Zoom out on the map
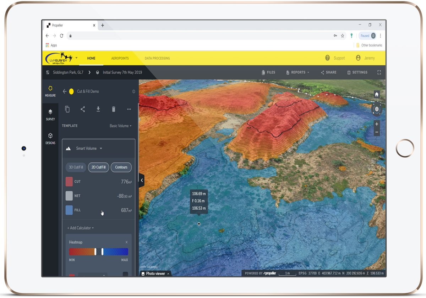 point(377,132)
